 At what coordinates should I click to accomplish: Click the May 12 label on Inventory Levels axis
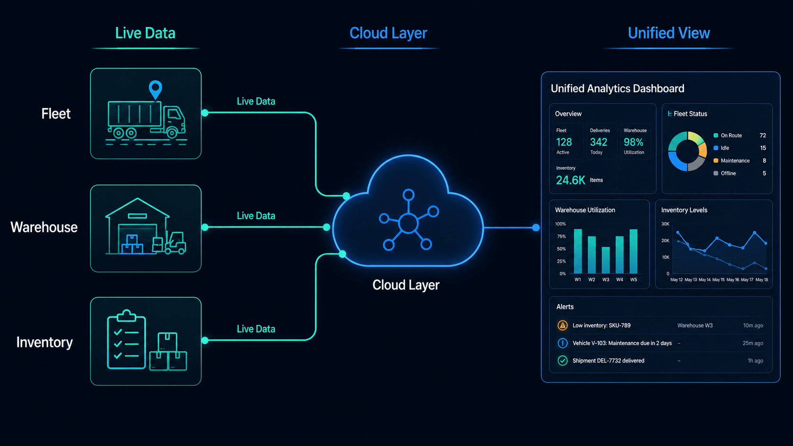pyautogui.click(x=676, y=280)
